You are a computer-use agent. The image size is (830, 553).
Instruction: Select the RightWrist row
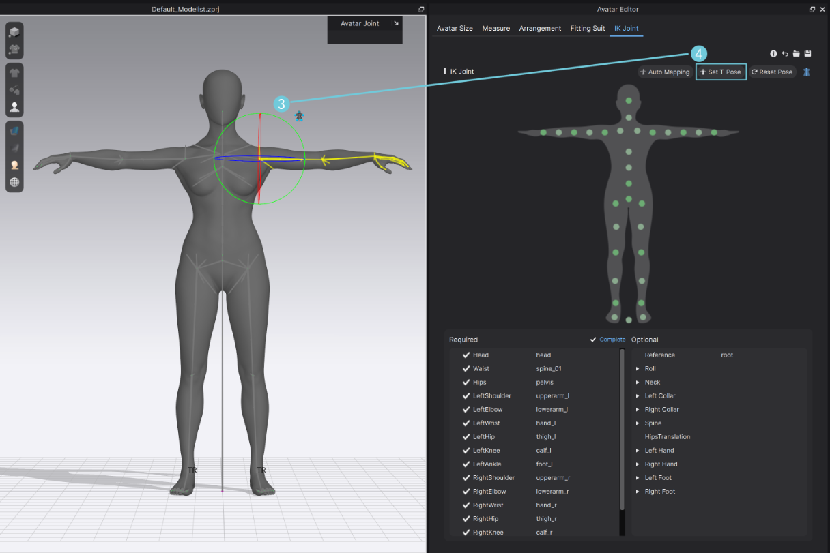(x=534, y=505)
